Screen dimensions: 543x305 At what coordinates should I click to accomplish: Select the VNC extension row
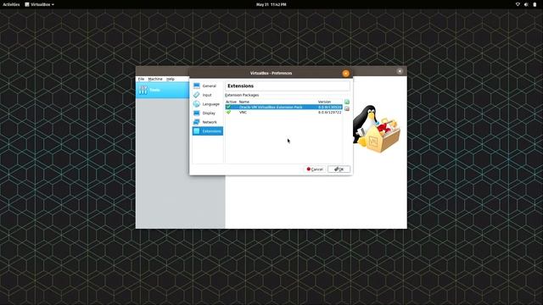283,113
